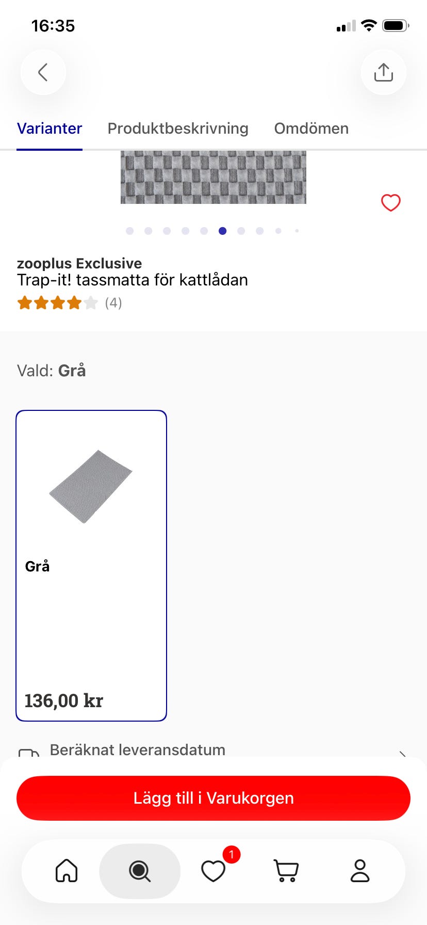427x925 pixels.
Task: Toggle favorite heart on product image
Action: (390, 203)
